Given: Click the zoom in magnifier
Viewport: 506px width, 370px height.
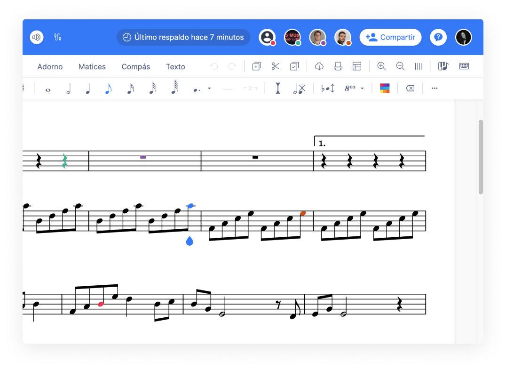Looking at the screenshot, I should tap(381, 66).
